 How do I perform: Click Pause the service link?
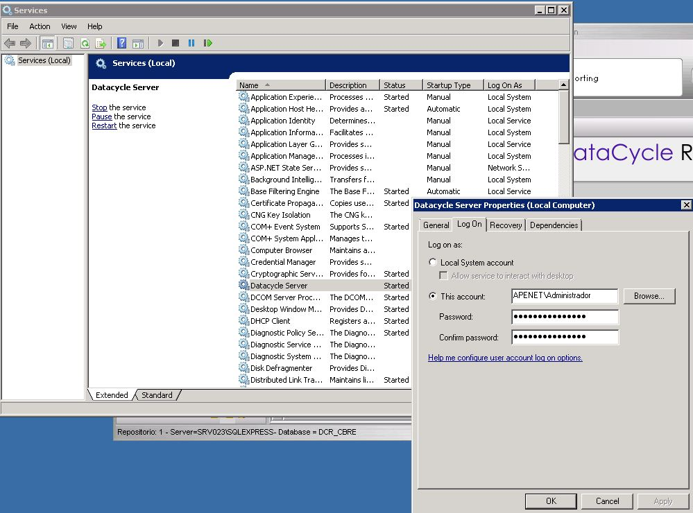coord(102,116)
